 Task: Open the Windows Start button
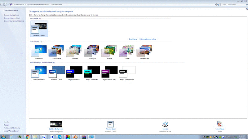pos(3,137)
